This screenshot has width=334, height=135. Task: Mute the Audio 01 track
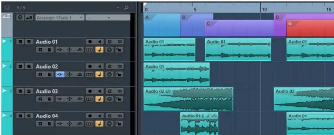point(20,42)
